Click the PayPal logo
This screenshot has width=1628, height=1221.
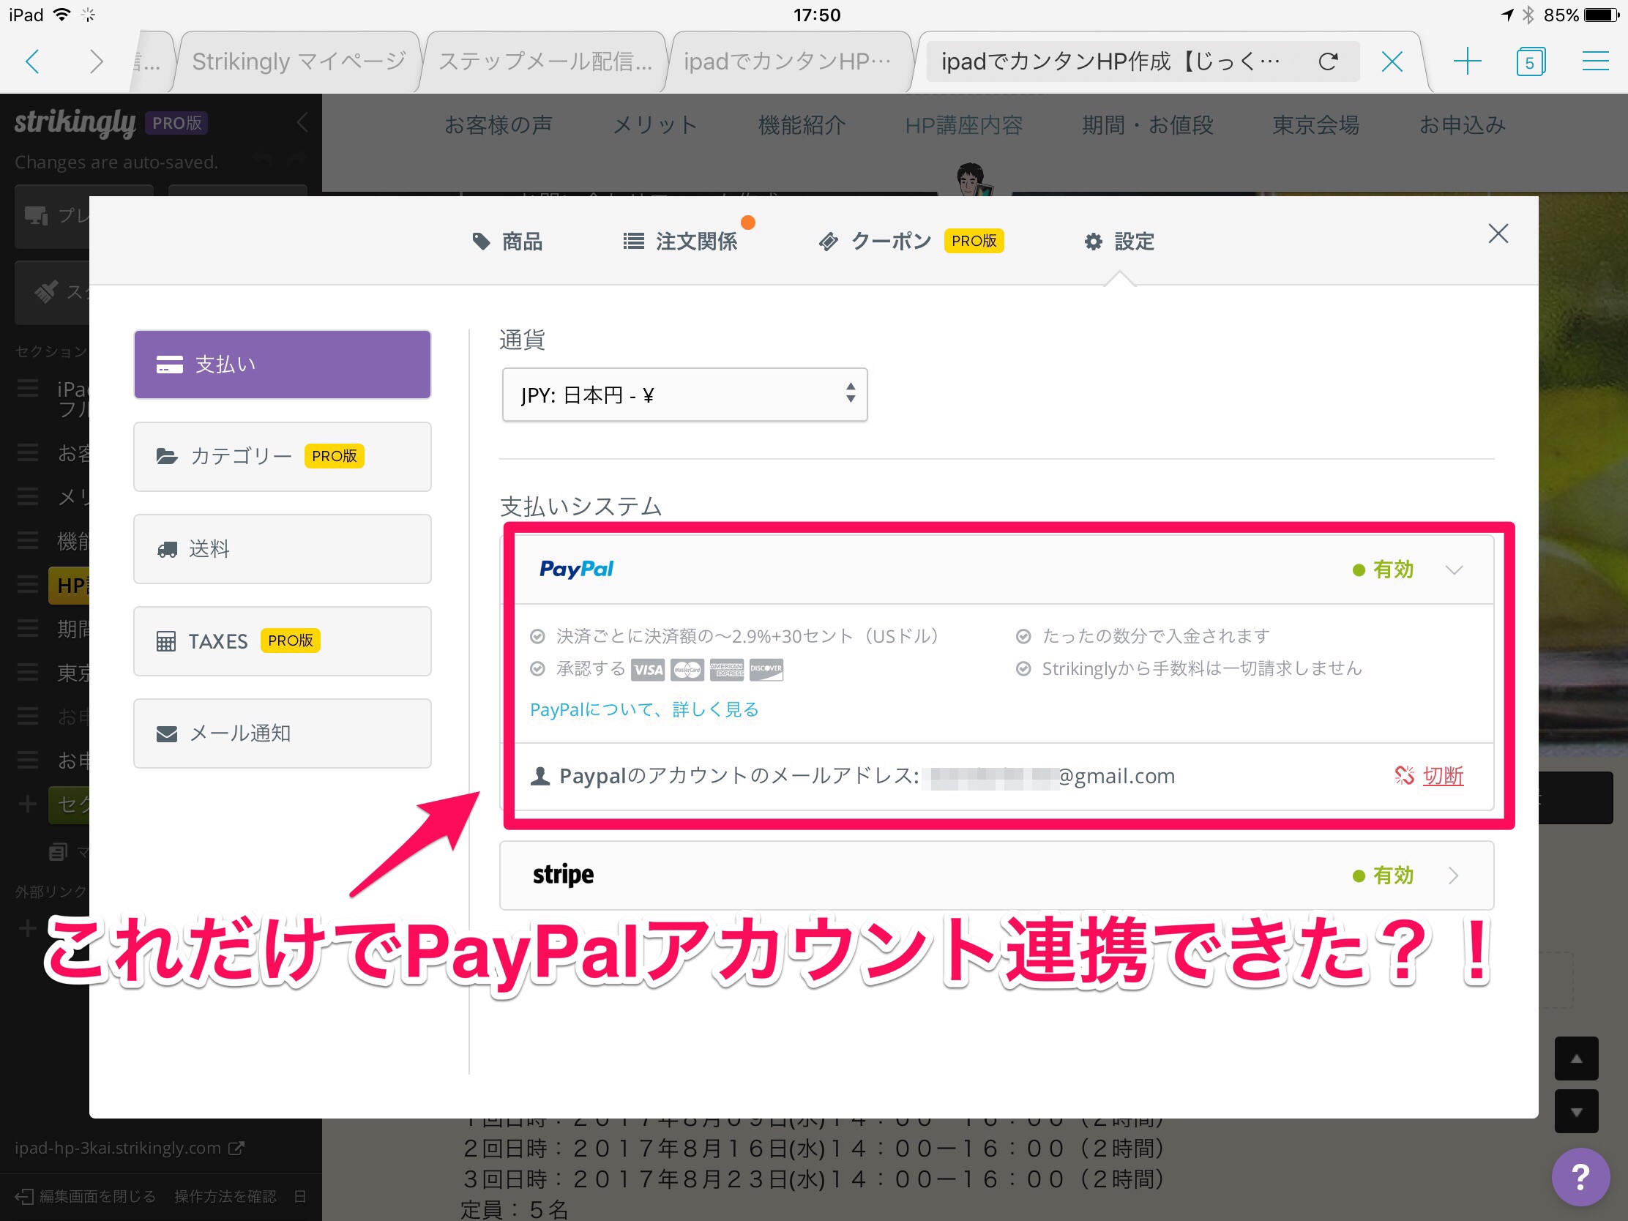tap(576, 569)
